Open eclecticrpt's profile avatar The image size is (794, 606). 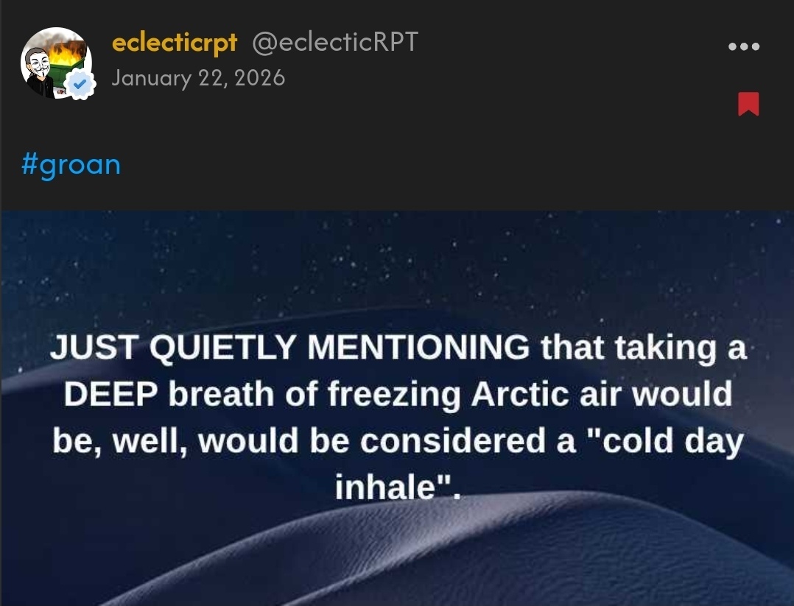click(x=56, y=63)
